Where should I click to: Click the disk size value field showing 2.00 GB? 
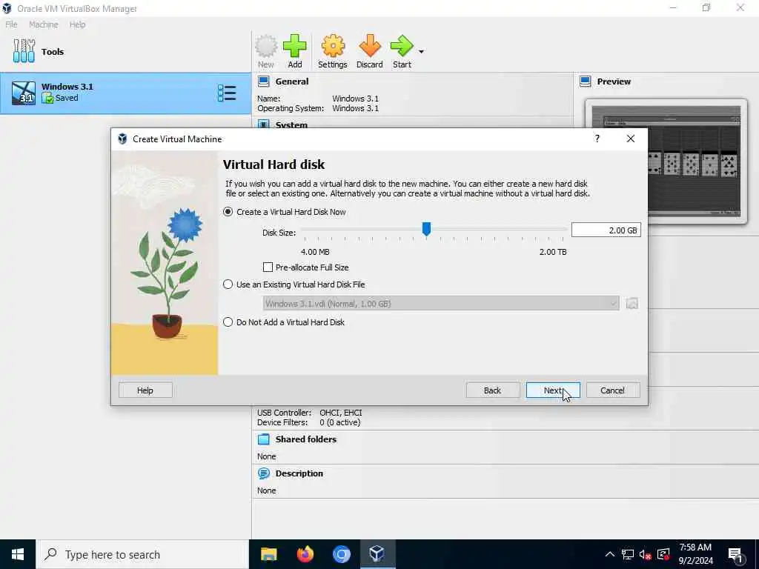(606, 230)
